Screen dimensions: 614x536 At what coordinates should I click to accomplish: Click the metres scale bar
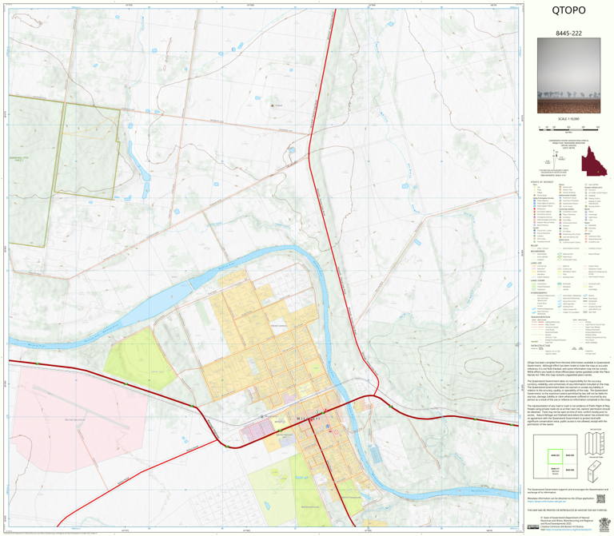click(568, 128)
